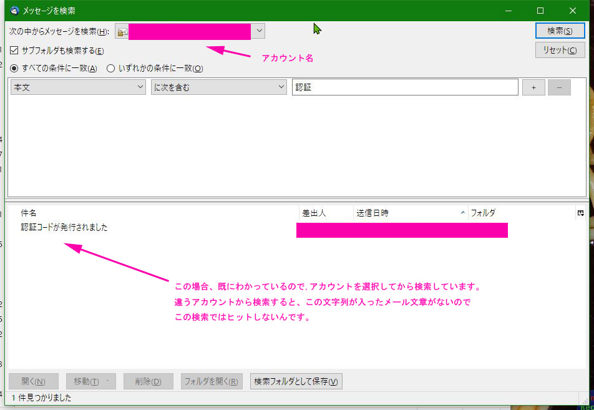Add a search condition with the plus button
This screenshot has width=594, height=410.
(533, 88)
